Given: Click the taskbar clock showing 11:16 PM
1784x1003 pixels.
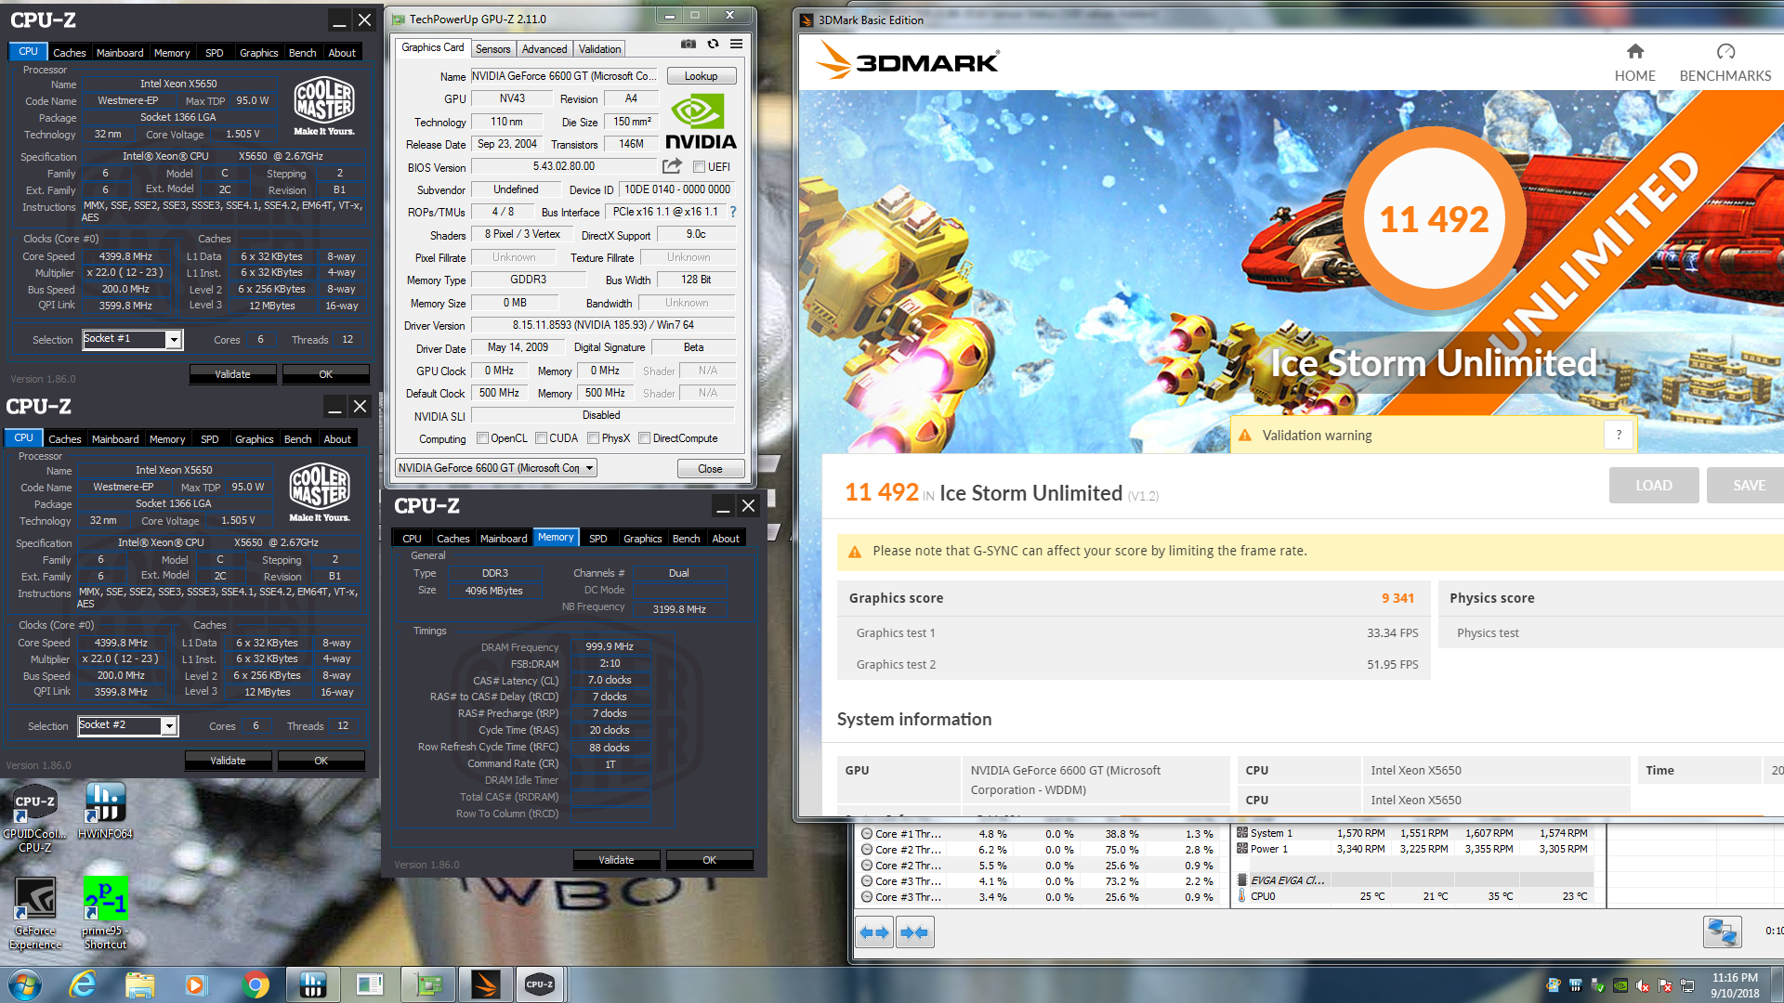Looking at the screenshot, I should [1736, 984].
